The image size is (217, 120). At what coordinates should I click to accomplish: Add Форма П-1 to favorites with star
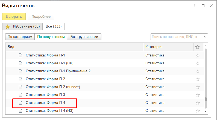point(198,55)
